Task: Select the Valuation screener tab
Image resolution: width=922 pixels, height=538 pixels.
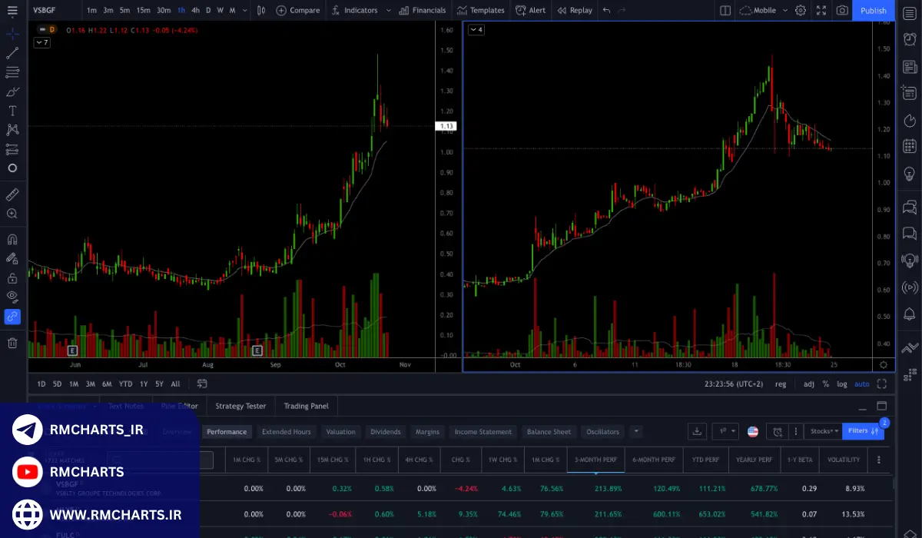Action: 340,432
